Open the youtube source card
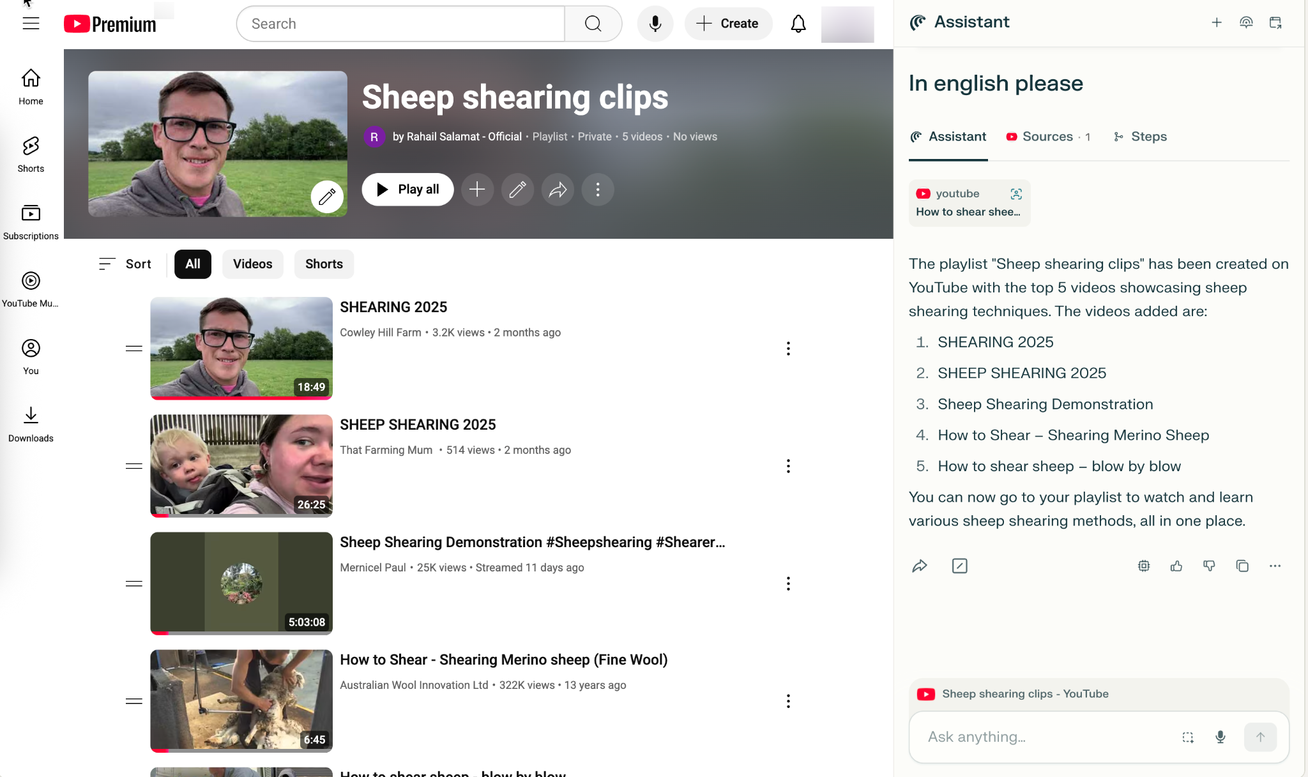Screen dimensions: 1308x777 click(x=970, y=203)
